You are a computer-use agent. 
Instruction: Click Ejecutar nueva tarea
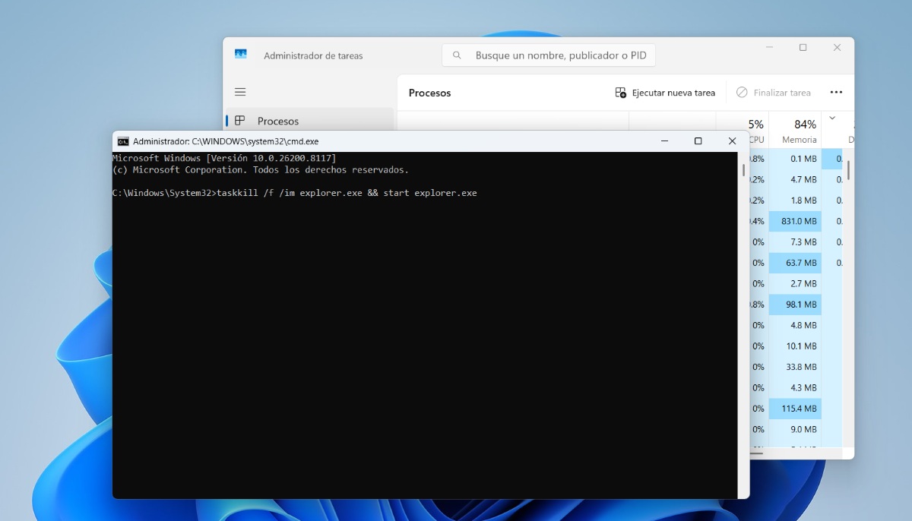coord(665,93)
